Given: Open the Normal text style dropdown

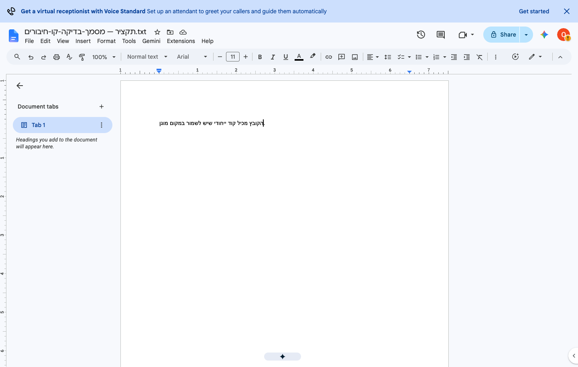Looking at the screenshot, I should click(x=147, y=57).
